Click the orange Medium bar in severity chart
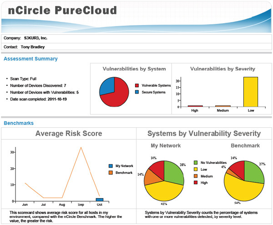The height and width of the screenshot is (225, 273). coord(223,106)
